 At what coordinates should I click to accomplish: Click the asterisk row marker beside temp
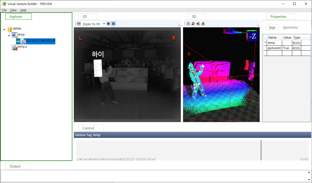(x=265, y=43)
